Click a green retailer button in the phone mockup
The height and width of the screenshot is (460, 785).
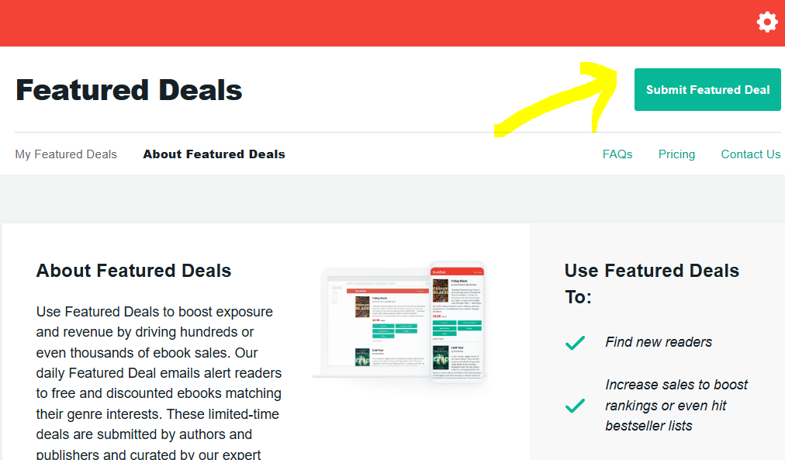[444, 323]
